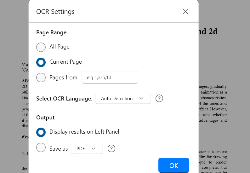Choose the Pages from radio option
Screen dimensions: 250x173
41,77
